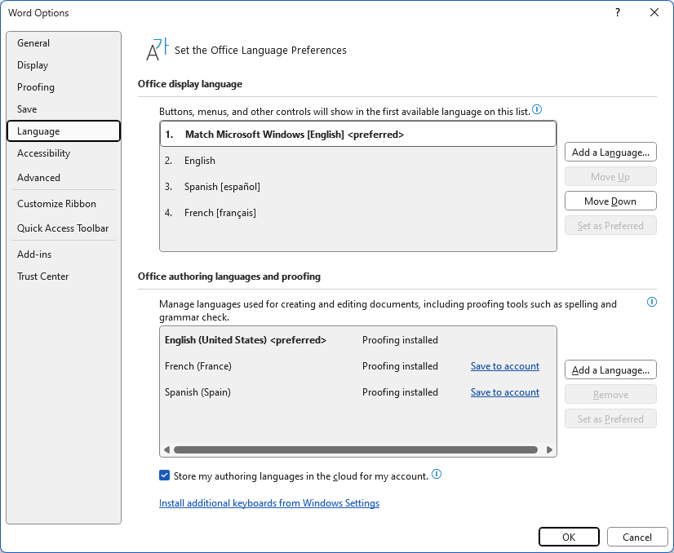Open the General options category
The height and width of the screenshot is (553, 674).
[x=64, y=43]
